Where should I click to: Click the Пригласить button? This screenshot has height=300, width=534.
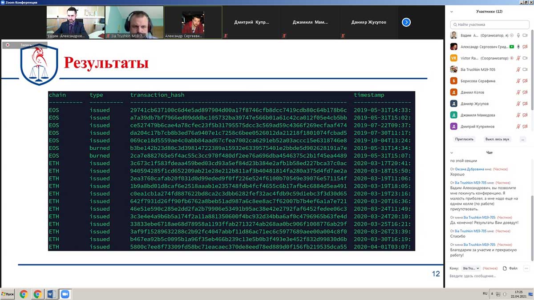point(464,139)
